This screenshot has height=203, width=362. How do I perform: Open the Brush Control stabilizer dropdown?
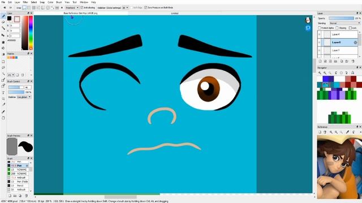[24, 97]
